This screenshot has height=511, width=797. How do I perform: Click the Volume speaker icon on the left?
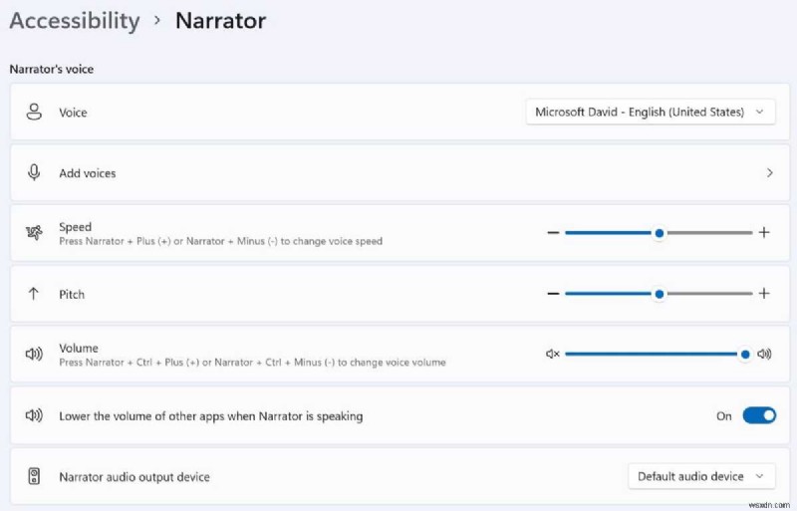point(34,354)
